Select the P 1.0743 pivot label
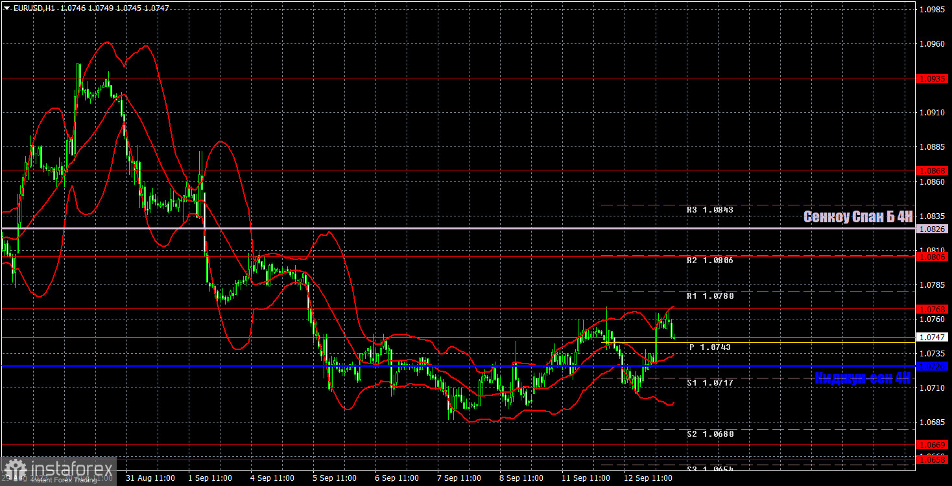Viewport: 952px width, 486px height. 710,347
